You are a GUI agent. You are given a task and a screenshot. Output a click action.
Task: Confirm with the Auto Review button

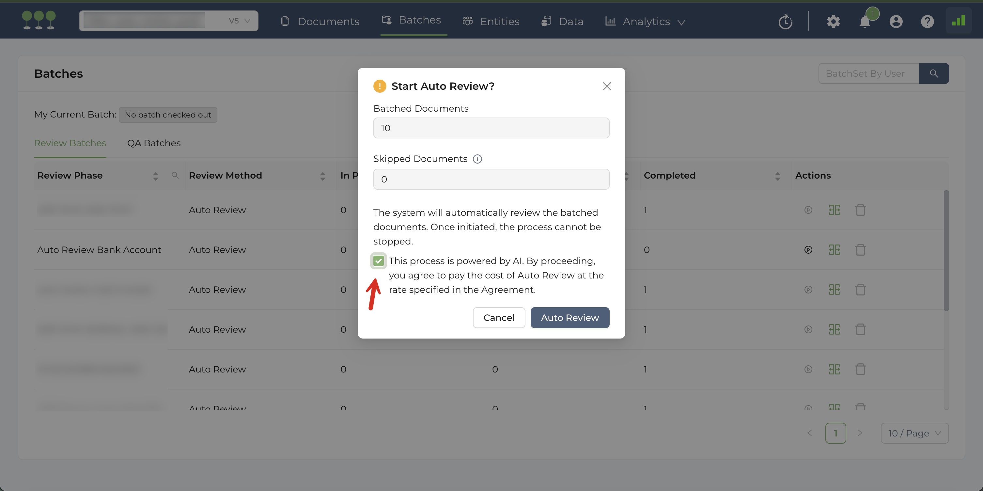pos(570,318)
